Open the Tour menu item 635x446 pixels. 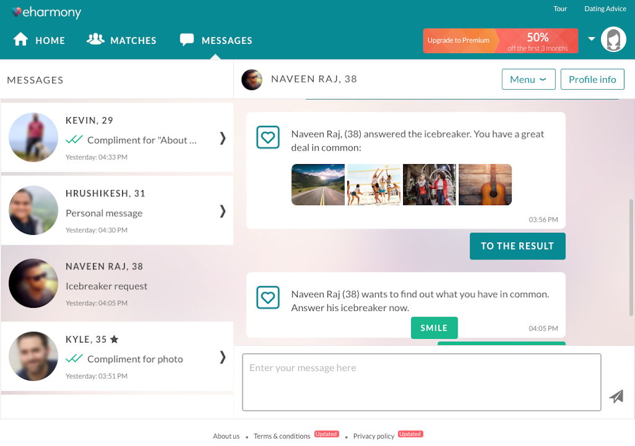560,8
